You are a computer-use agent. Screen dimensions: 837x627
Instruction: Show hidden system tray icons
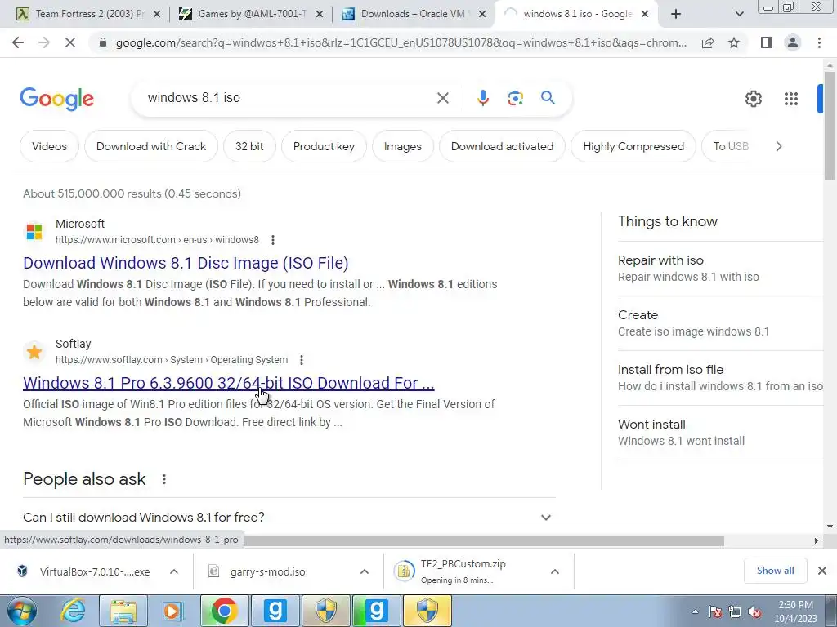[x=695, y=612]
